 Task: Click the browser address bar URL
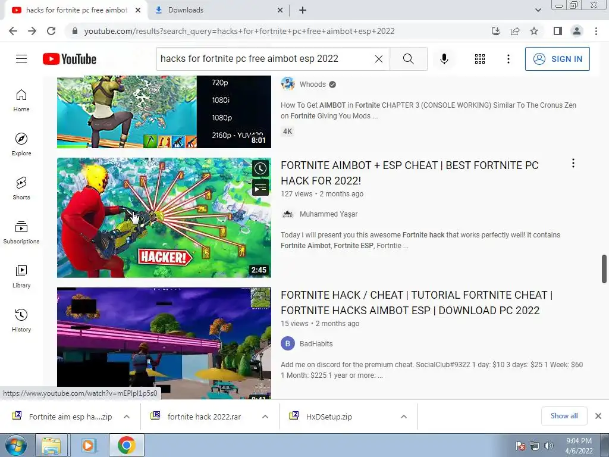point(239,31)
